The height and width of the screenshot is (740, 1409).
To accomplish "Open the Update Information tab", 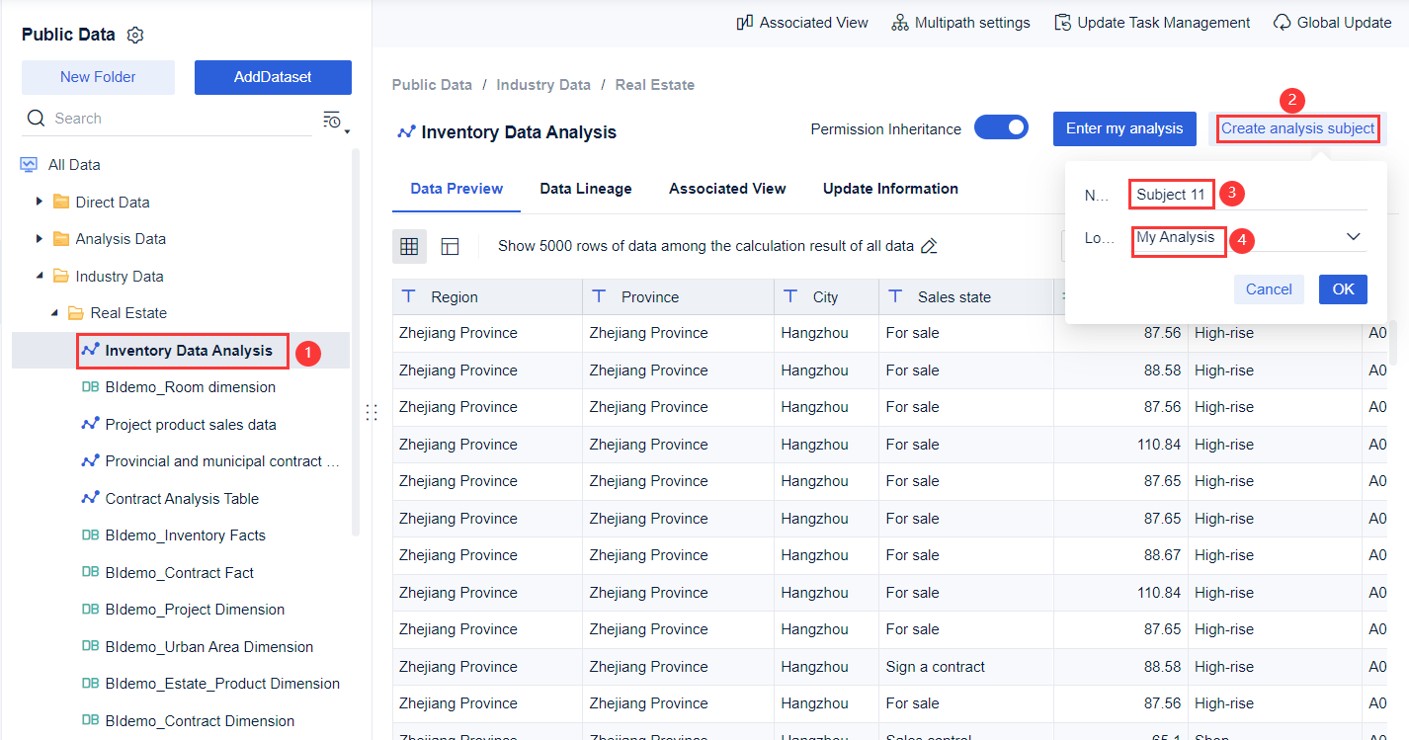I will pos(889,188).
